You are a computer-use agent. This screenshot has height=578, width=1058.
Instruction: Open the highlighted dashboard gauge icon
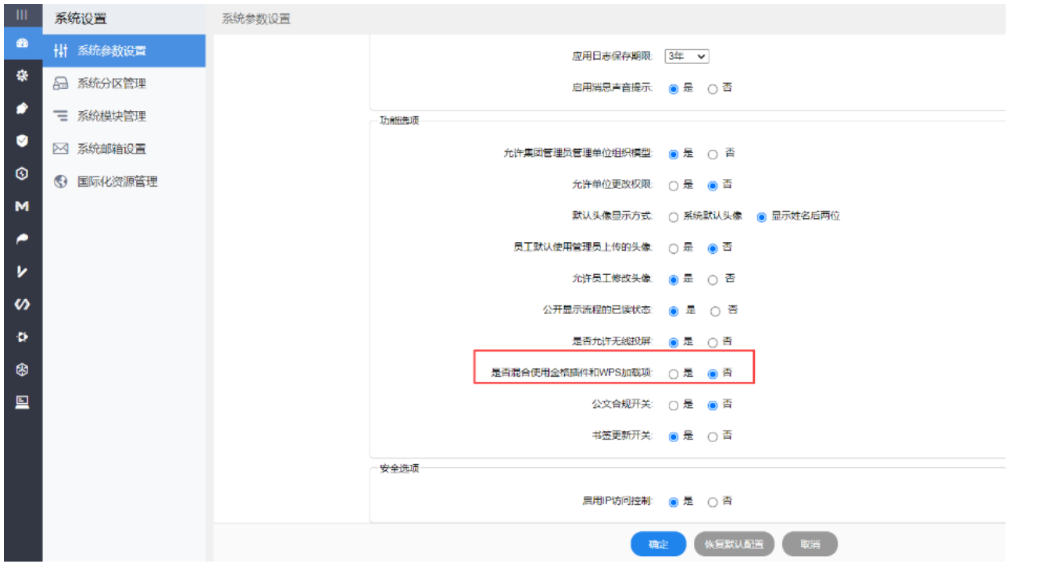point(23,44)
